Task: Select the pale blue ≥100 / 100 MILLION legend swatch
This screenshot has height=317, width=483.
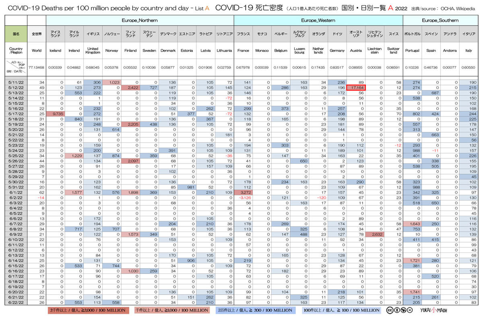Action: pos(342,310)
